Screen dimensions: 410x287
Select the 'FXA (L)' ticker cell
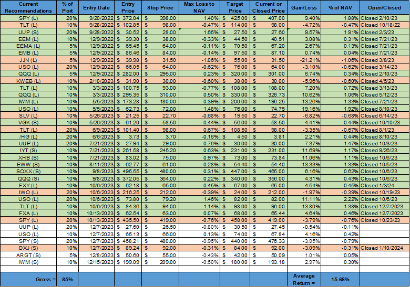[28, 213]
